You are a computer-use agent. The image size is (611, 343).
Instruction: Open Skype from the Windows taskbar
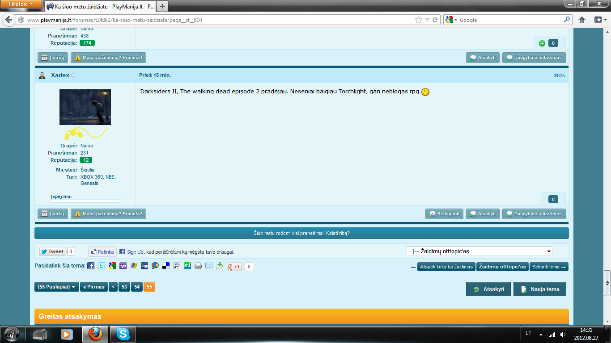123,334
